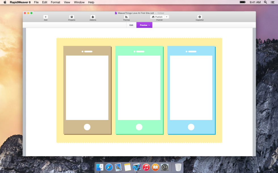Click the blue phone mockup thumbnail

(191, 90)
